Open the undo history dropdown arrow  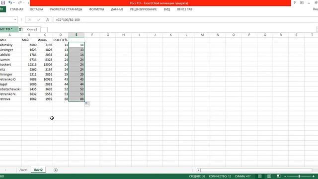click(14, 2)
